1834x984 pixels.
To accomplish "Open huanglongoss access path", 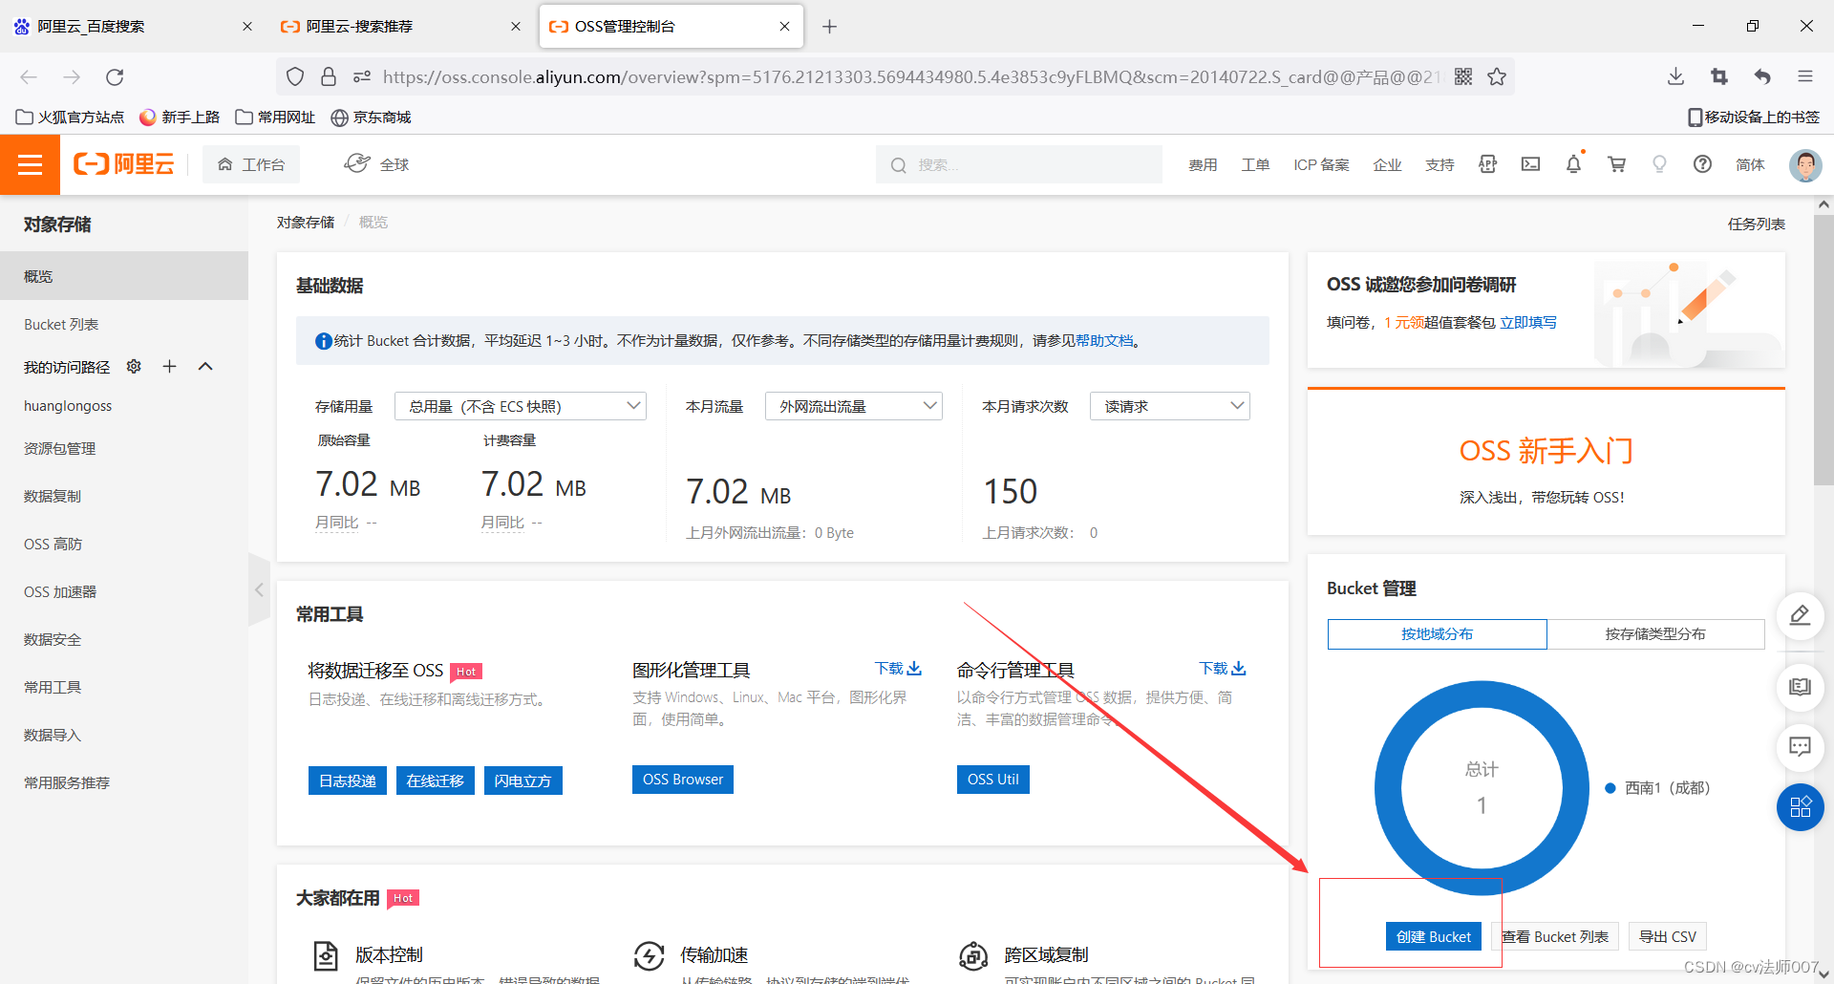I will (x=68, y=406).
